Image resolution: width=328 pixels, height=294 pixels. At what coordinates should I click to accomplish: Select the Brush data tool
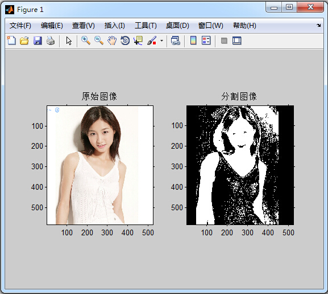pyautogui.click(x=152, y=40)
